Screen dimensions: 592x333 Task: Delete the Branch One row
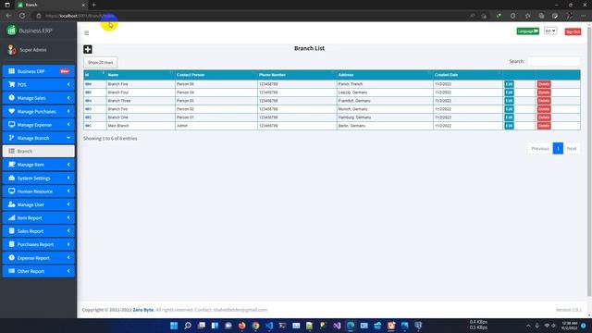(544, 117)
